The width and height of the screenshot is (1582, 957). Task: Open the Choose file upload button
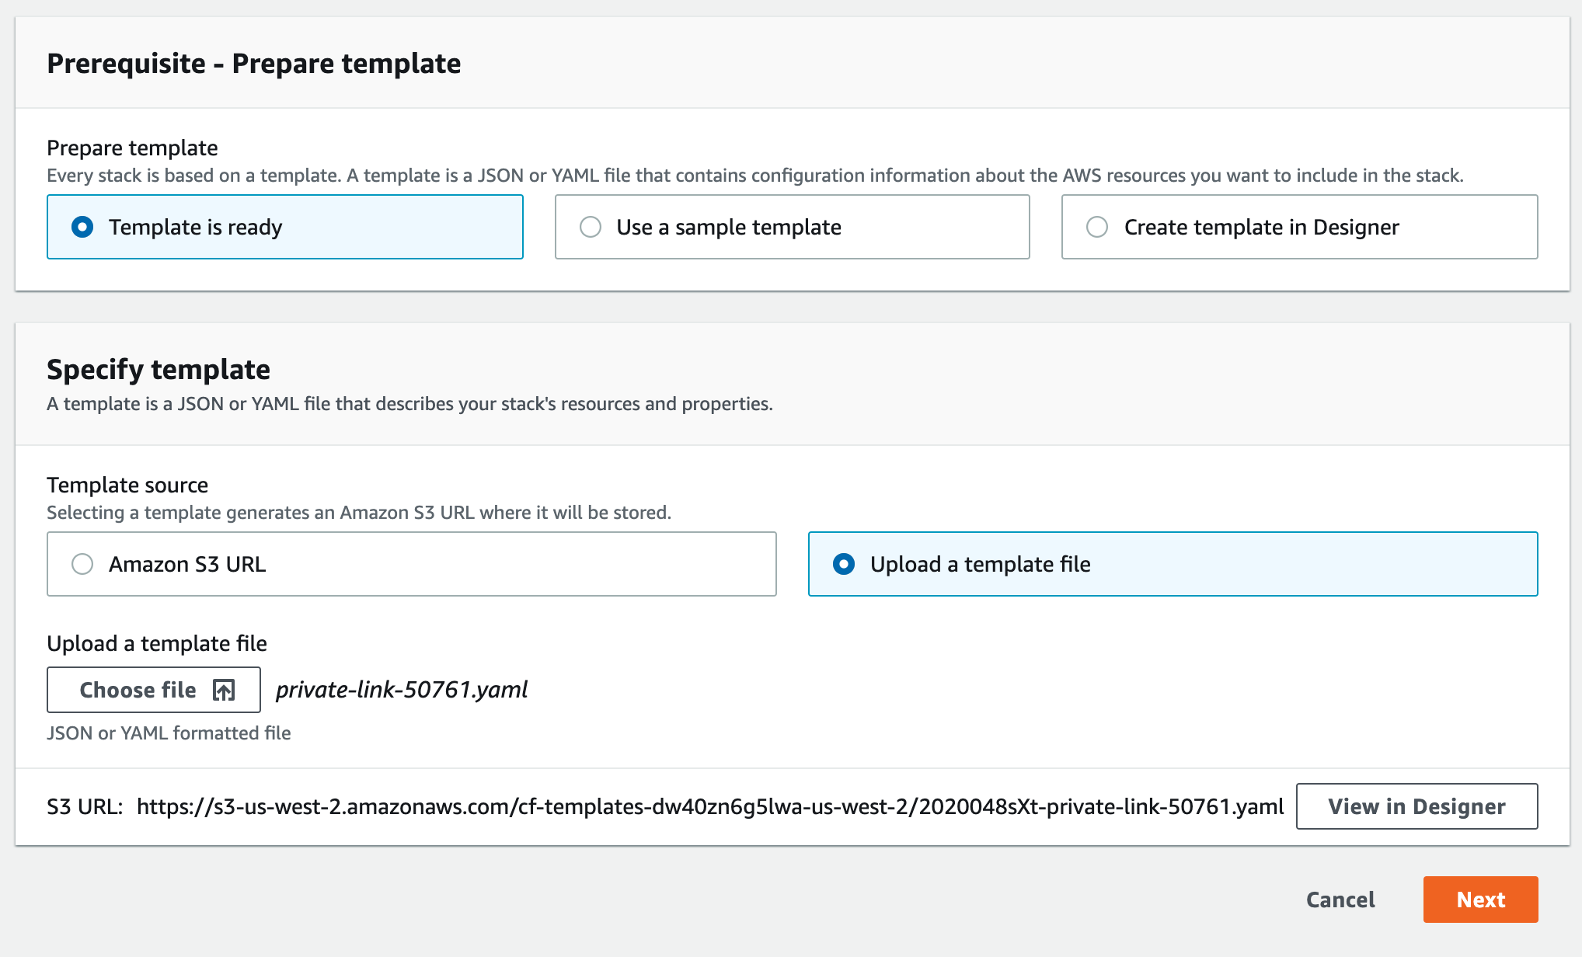coord(154,690)
